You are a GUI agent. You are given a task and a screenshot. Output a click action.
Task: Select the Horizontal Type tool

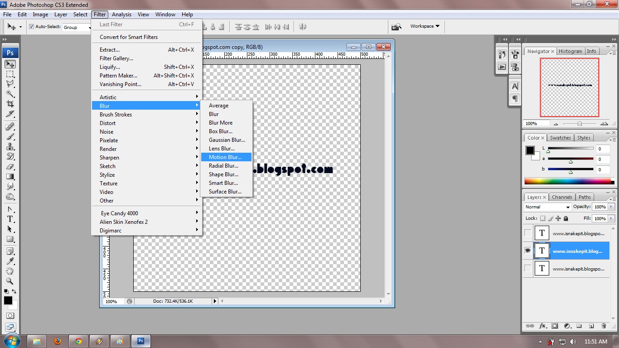pos(10,219)
